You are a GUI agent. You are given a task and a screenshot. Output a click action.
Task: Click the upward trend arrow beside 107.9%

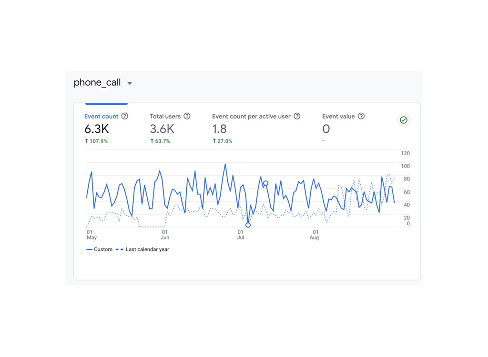(87, 141)
